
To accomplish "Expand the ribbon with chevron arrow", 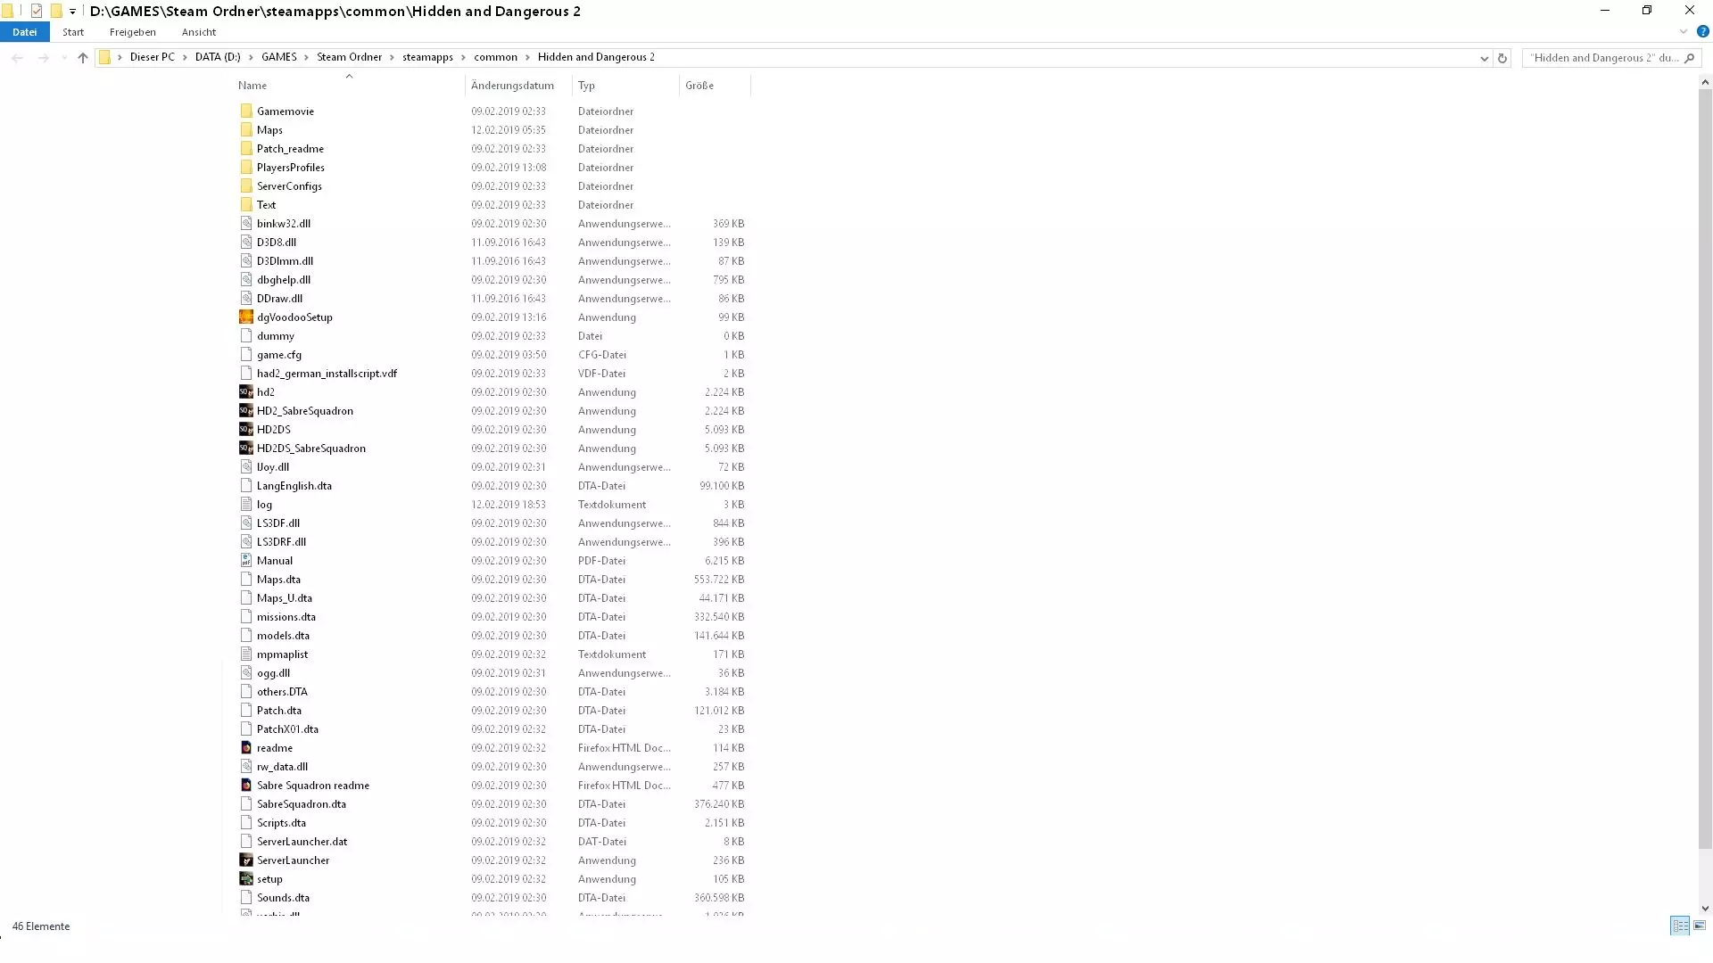I will [1683, 31].
